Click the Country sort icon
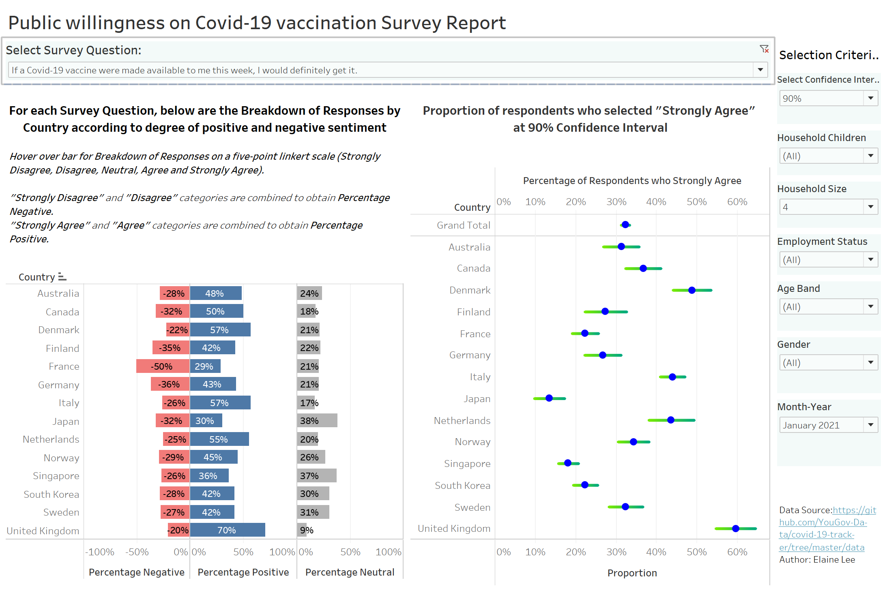 (x=62, y=277)
